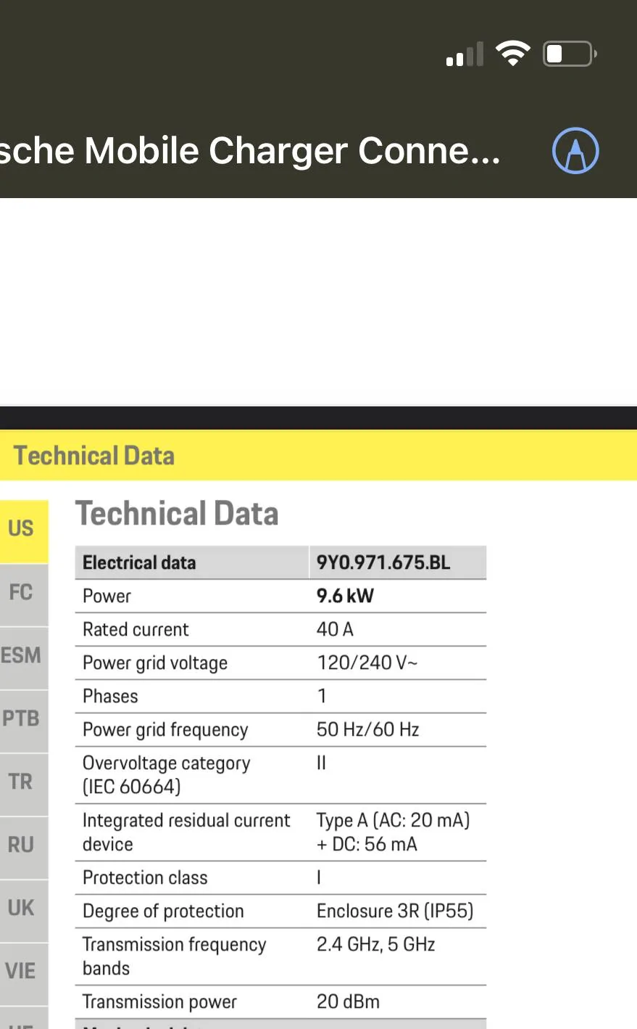Tap the 'Transmission power' label
The width and height of the screenshot is (637, 1029).
tap(159, 1002)
